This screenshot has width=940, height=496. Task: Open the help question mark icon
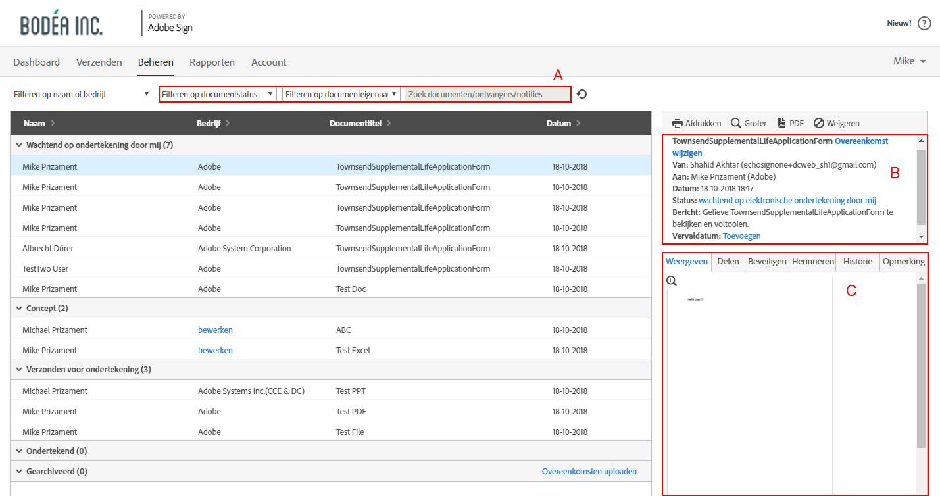click(924, 24)
